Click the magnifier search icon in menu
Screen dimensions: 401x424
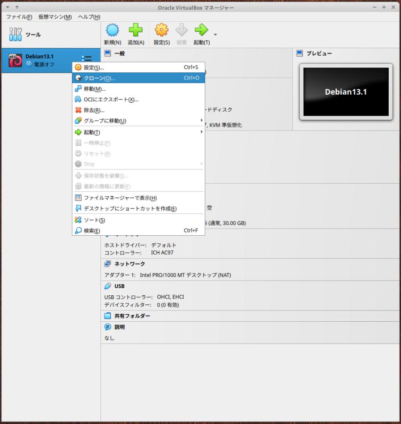click(78, 230)
